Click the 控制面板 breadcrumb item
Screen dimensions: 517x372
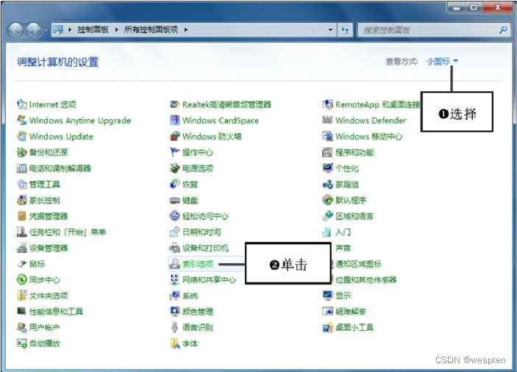pos(93,29)
